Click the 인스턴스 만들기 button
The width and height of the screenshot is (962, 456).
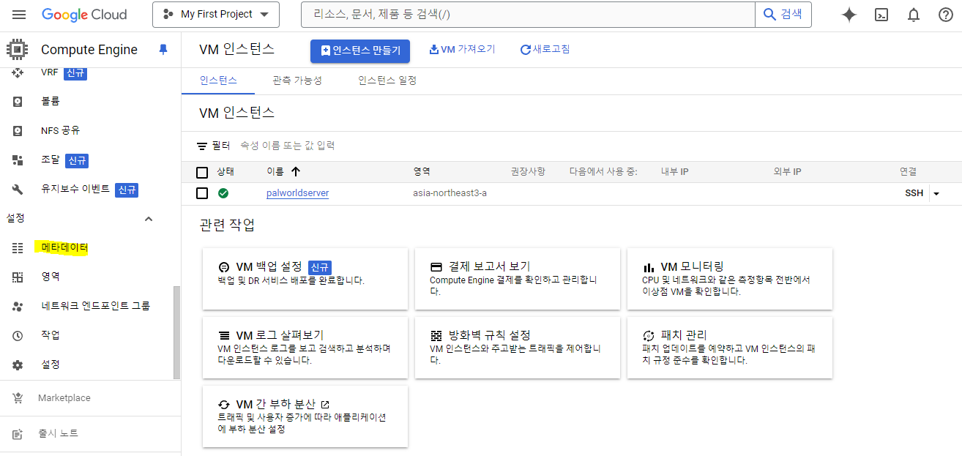360,51
